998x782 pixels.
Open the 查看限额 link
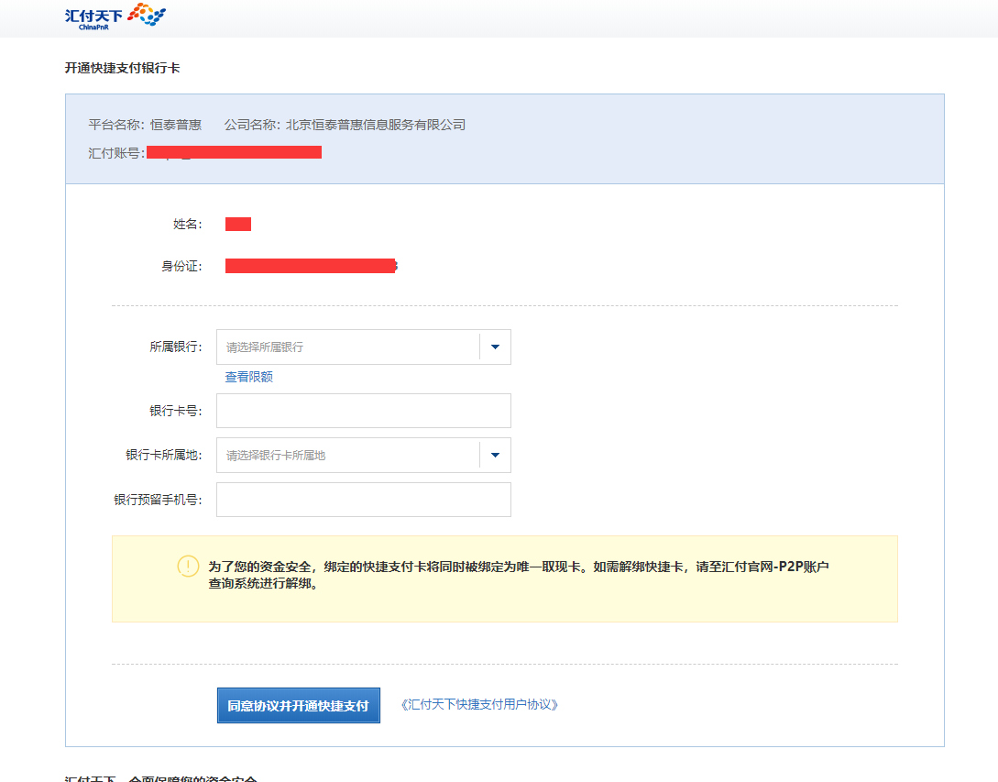(249, 377)
